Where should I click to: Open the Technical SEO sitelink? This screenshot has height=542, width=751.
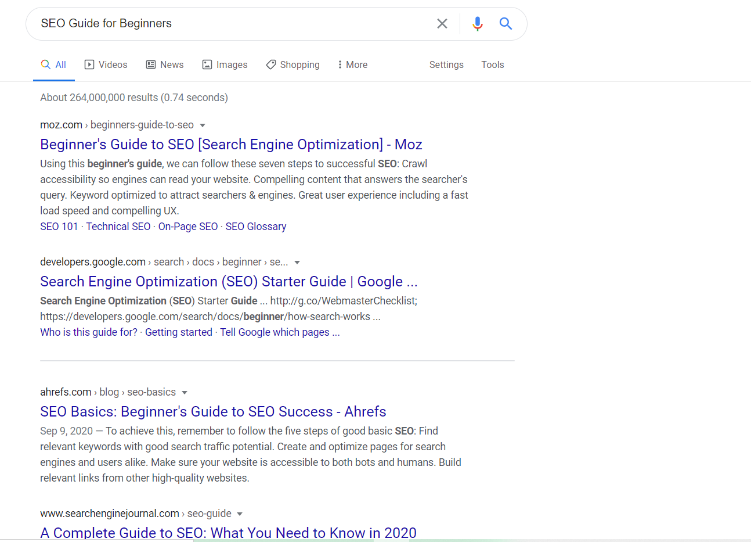point(118,227)
